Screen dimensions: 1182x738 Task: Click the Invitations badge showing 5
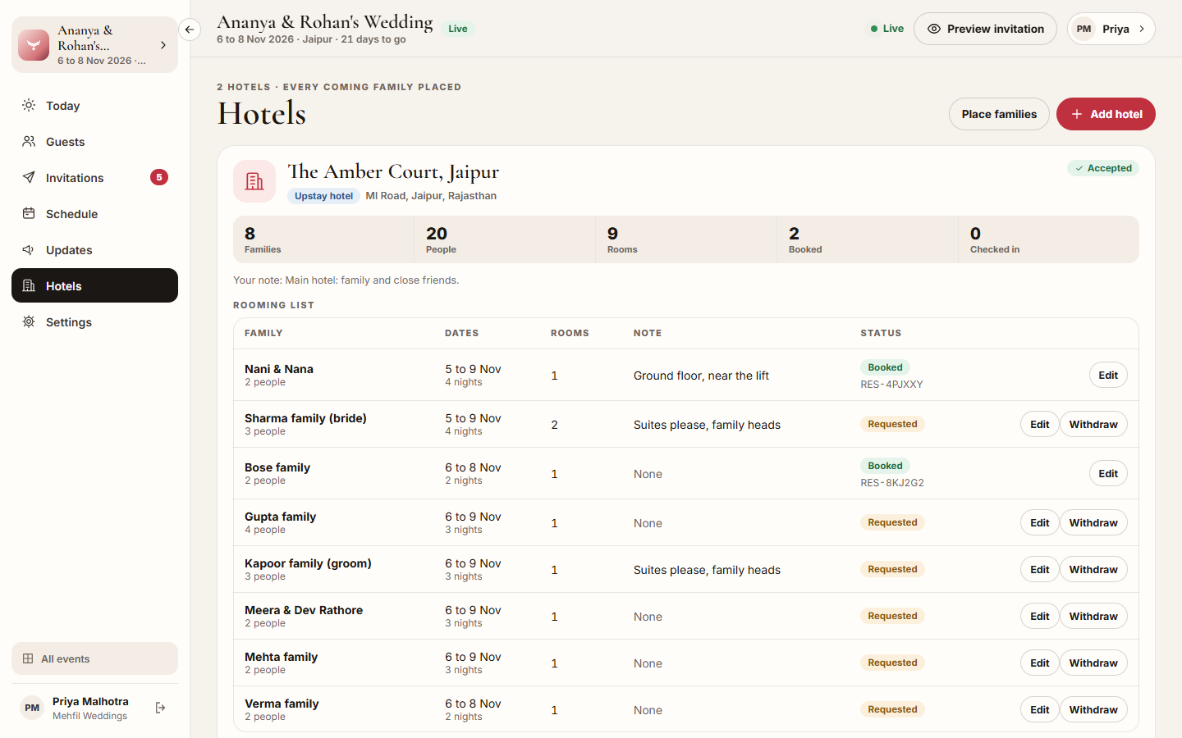point(159,177)
